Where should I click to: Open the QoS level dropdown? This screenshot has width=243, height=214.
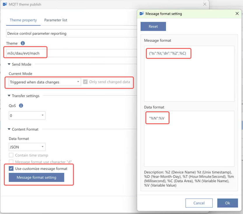click(27, 116)
